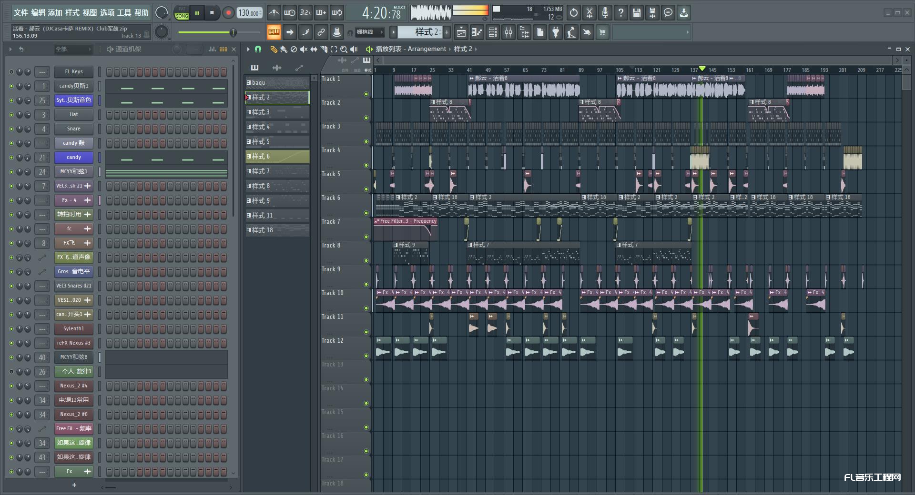
Task: Toggle the Sylenth1 channel mute LED
Action: coord(11,329)
